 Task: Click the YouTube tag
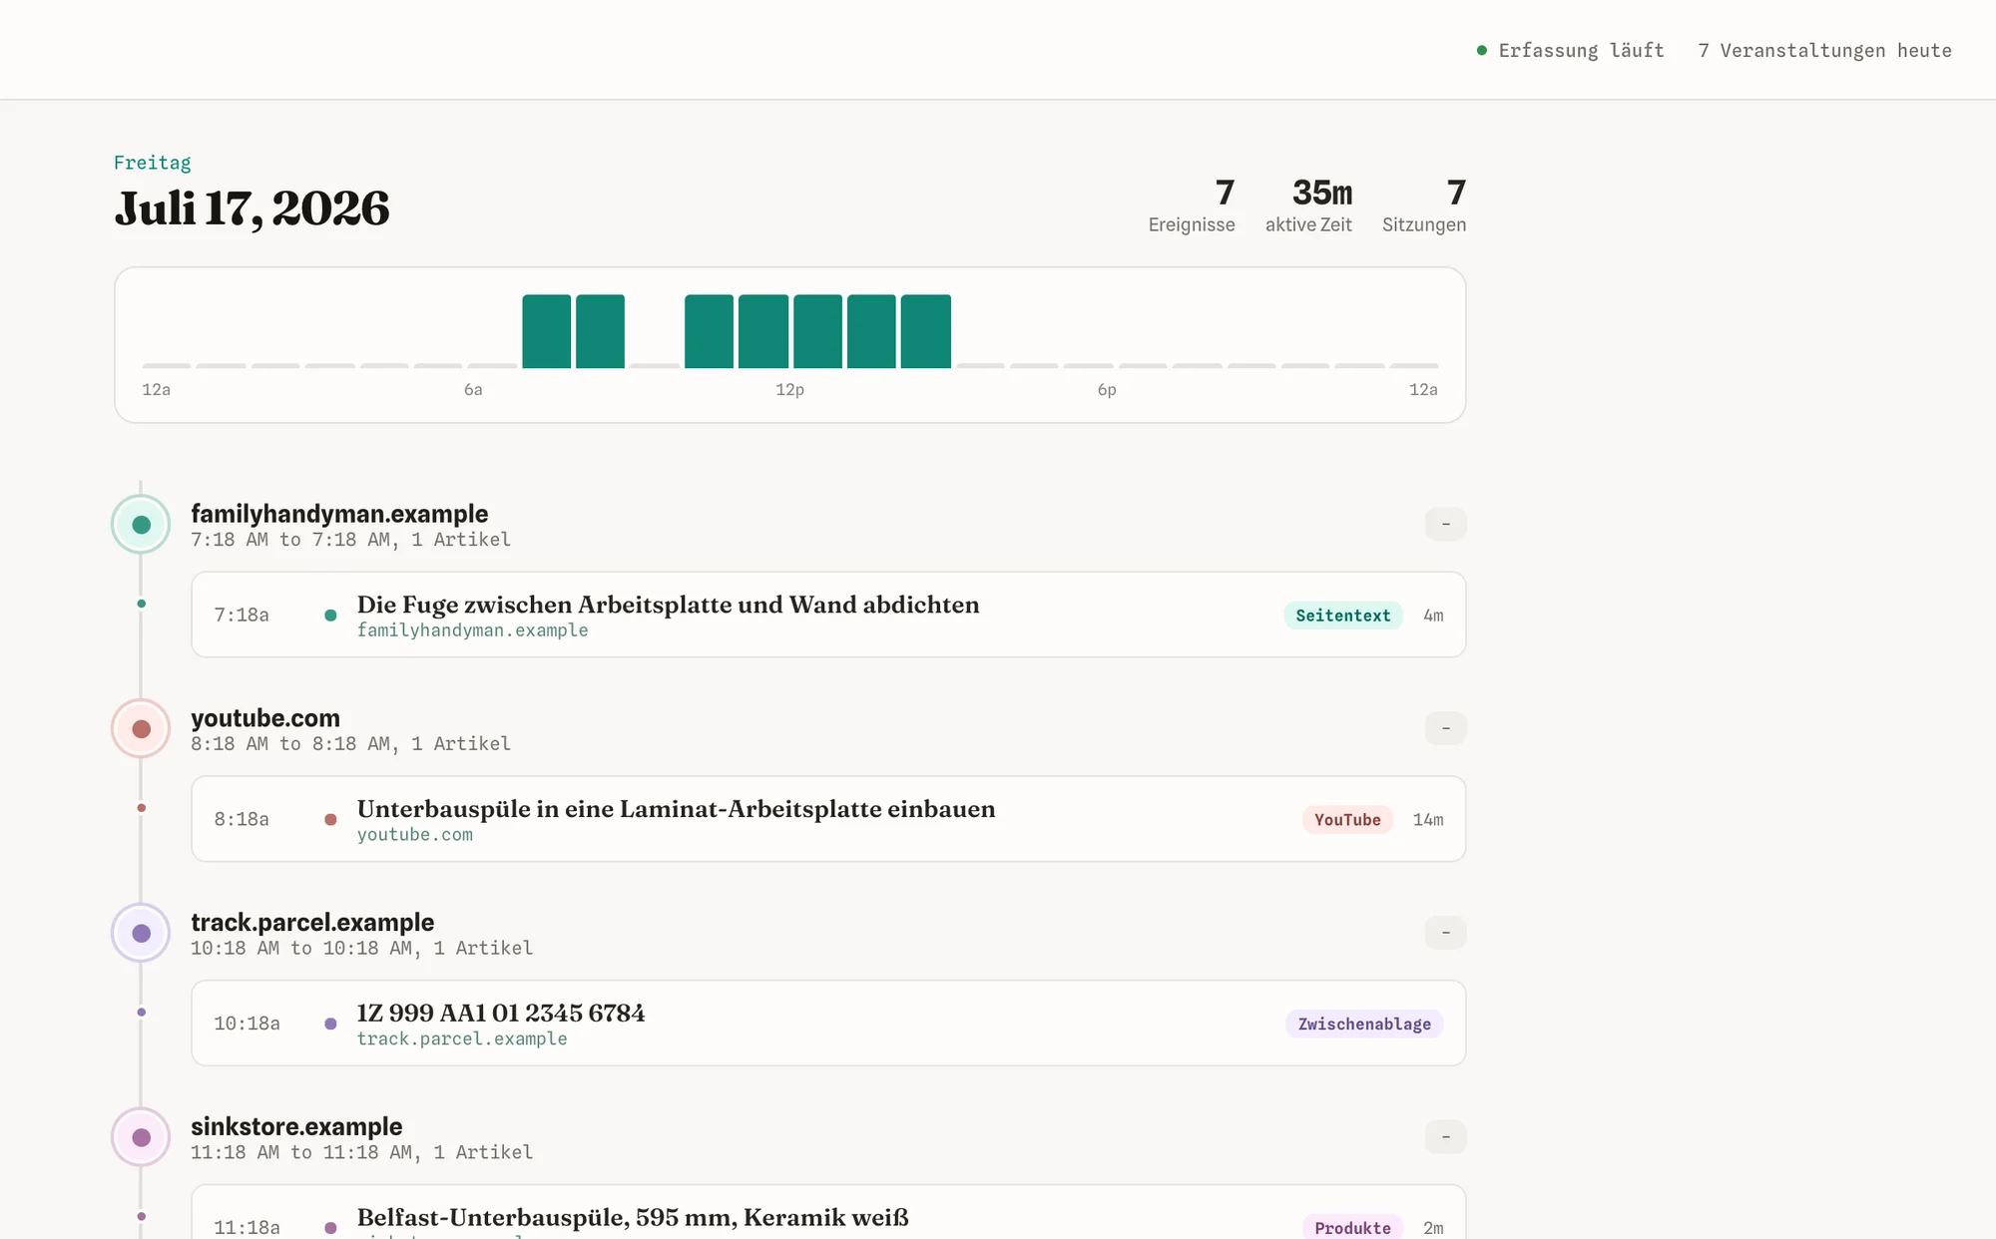(1346, 820)
